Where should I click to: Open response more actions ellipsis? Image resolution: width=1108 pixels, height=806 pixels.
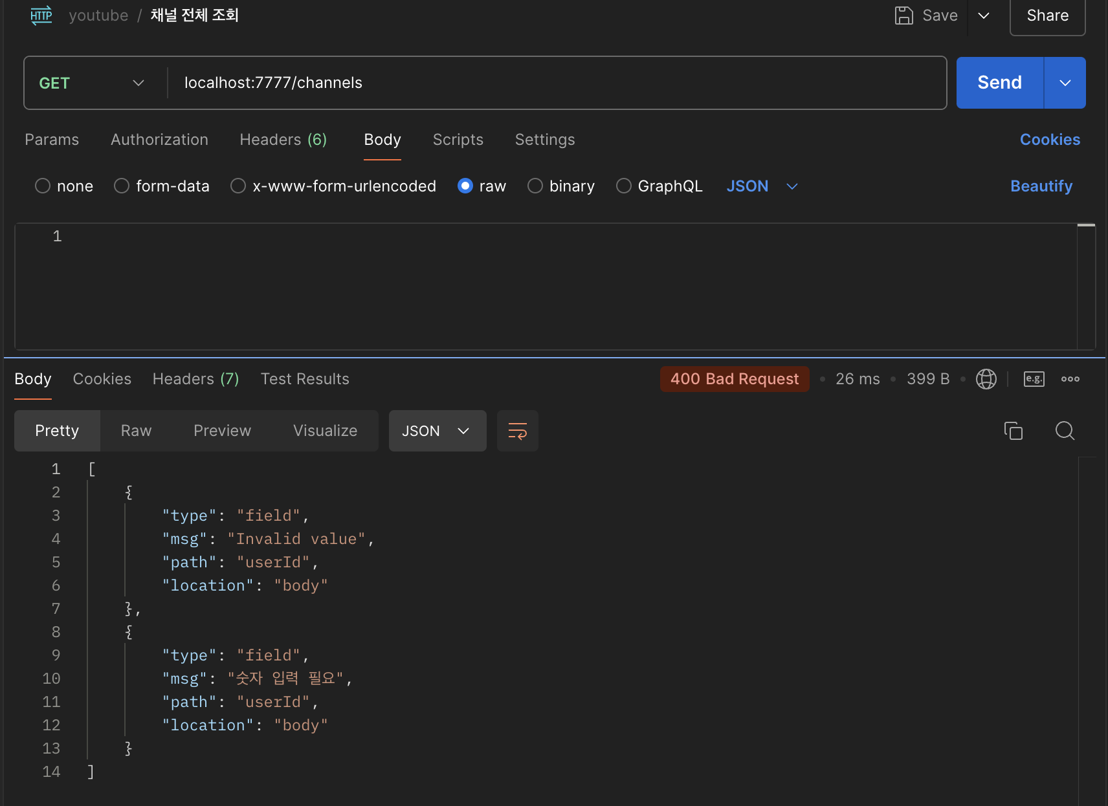pos(1070,379)
